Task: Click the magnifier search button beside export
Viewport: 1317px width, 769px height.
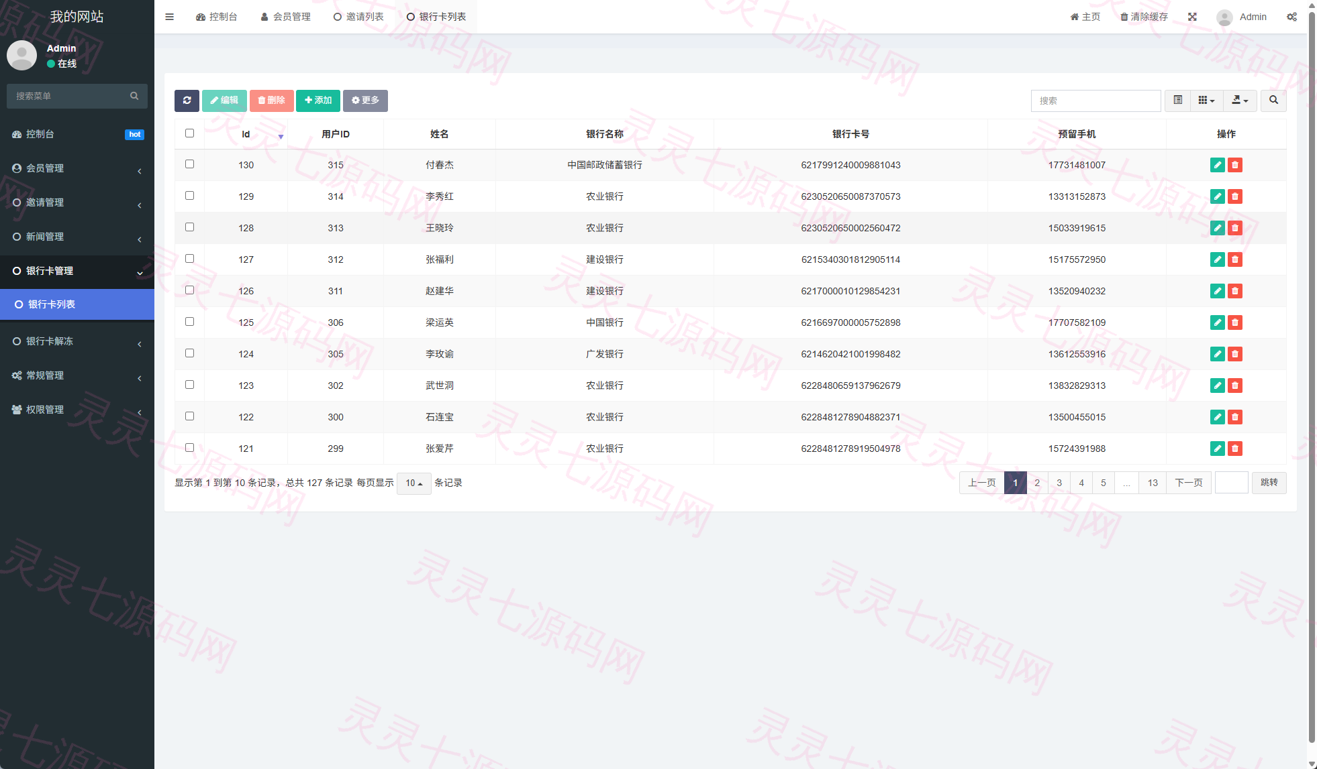Action: pos(1273,101)
